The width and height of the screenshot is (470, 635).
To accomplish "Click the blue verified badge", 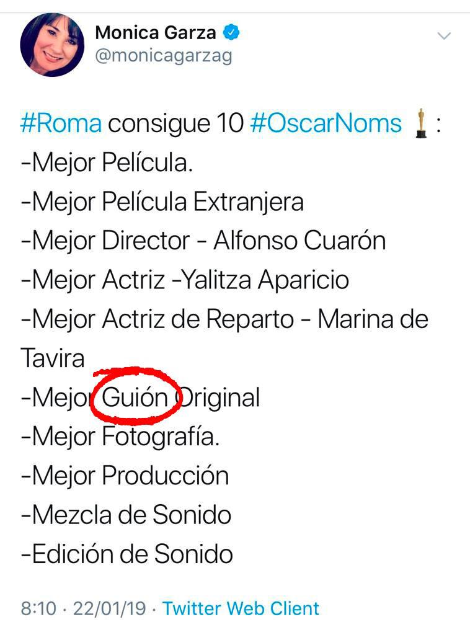I will pyautogui.click(x=231, y=32).
